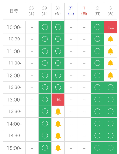Reserve the Tuesday 3rd 12:30 available slot
The height and width of the screenshot is (154, 119).
click(110, 87)
